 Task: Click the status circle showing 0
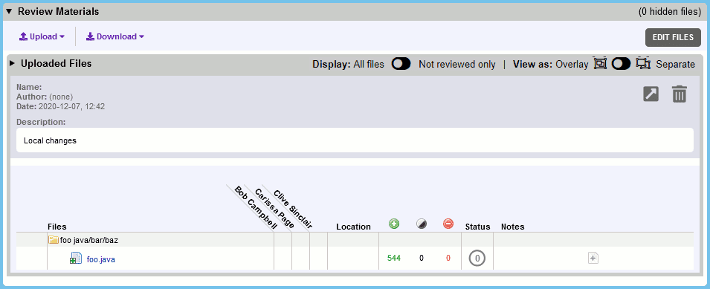click(x=477, y=259)
